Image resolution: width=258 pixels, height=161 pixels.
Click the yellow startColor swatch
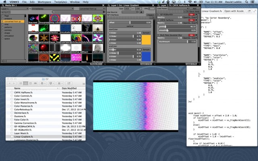click(146, 39)
